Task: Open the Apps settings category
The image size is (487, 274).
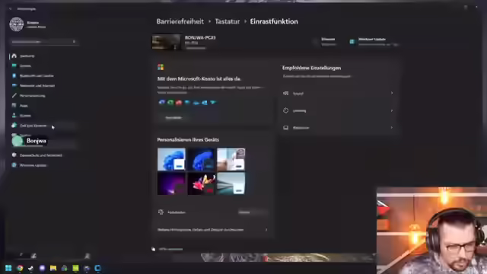Action: pyautogui.click(x=20, y=106)
